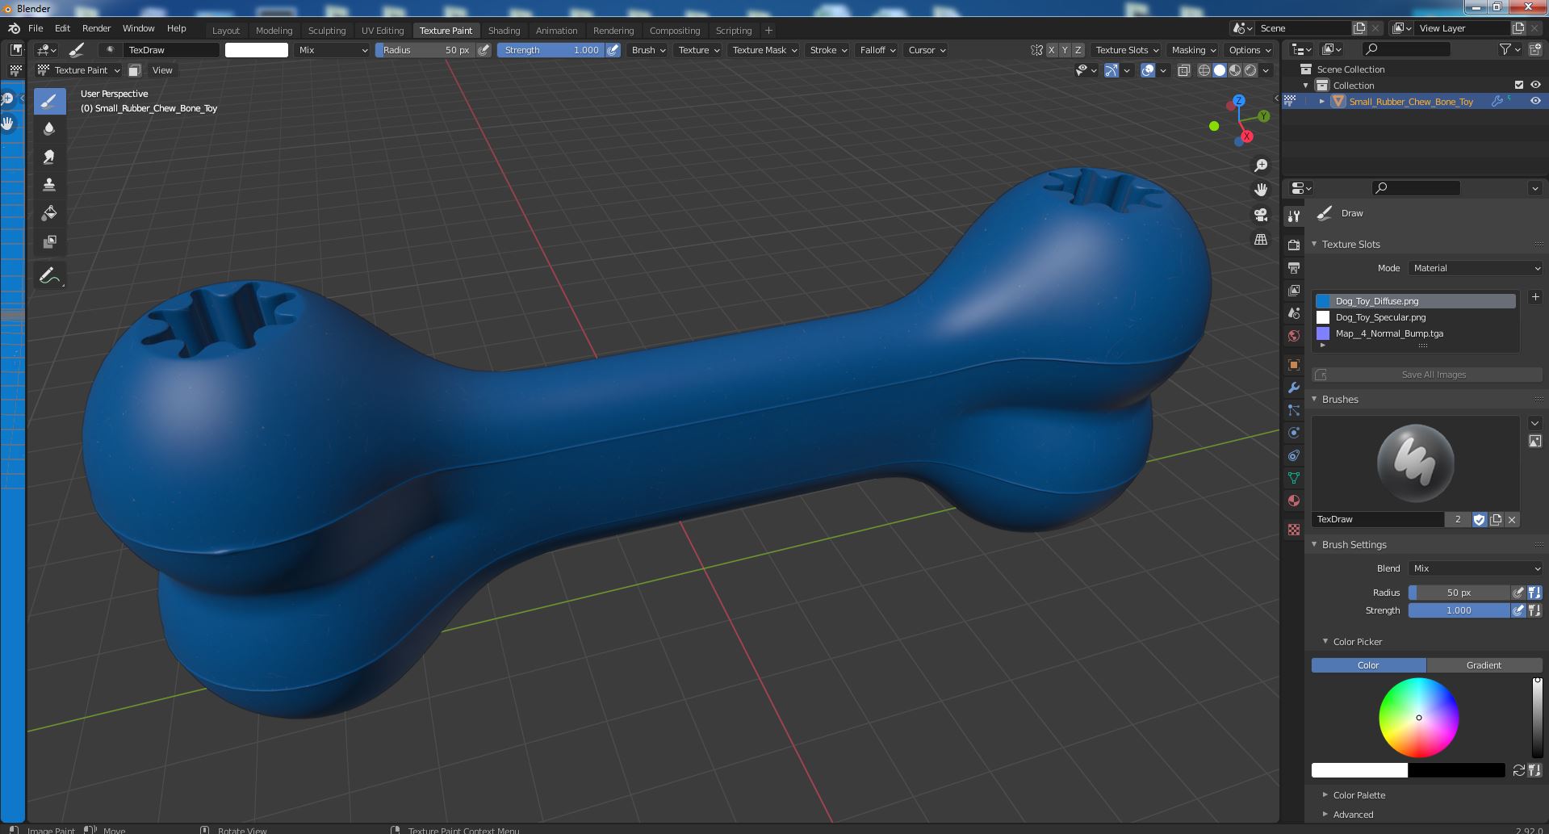Open the Masking popover button
1549x834 pixels.
point(1193,50)
